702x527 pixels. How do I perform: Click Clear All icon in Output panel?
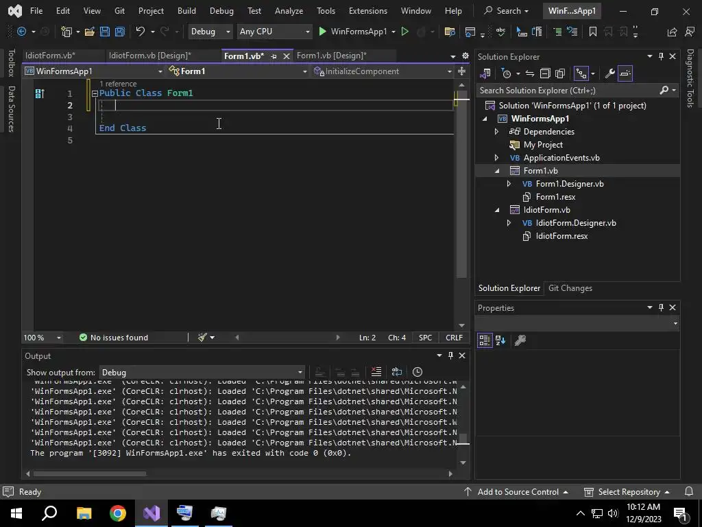pos(376,372)
